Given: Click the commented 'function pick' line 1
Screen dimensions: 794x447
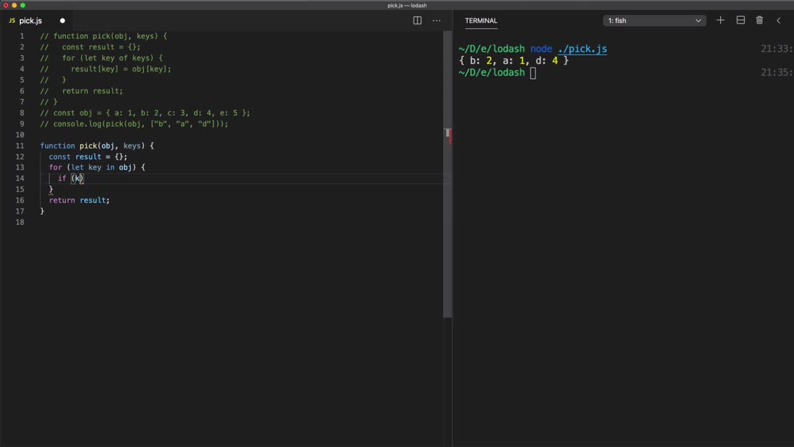Looking at the screenshot, I should click(104, 36).
